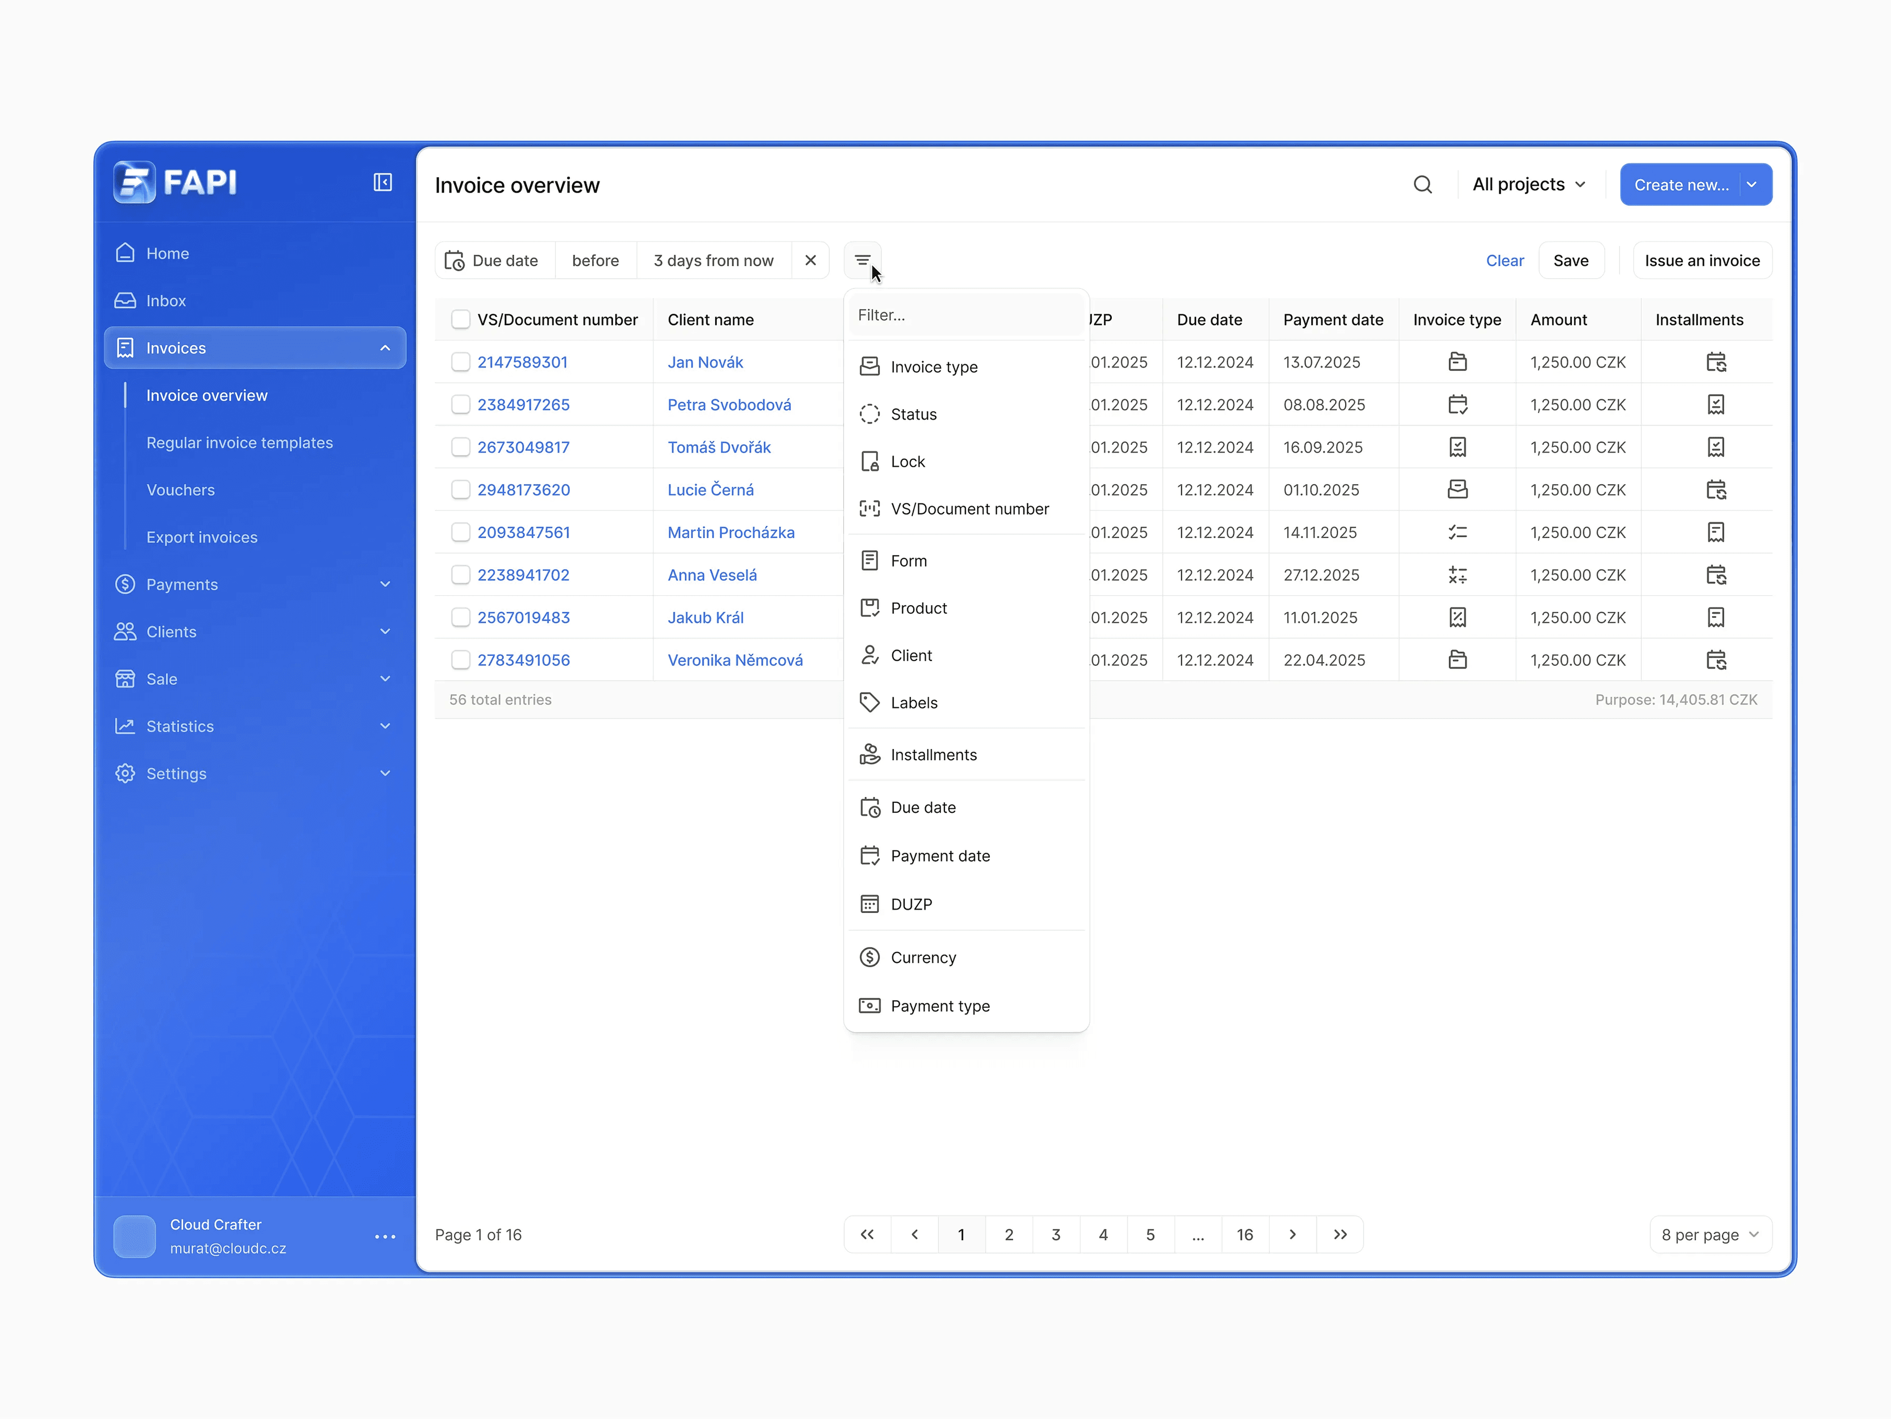This screenshot has height=1419, width=1891.
Task: Click installments icon in Anna Veselá row
Action: [1716, 575]
